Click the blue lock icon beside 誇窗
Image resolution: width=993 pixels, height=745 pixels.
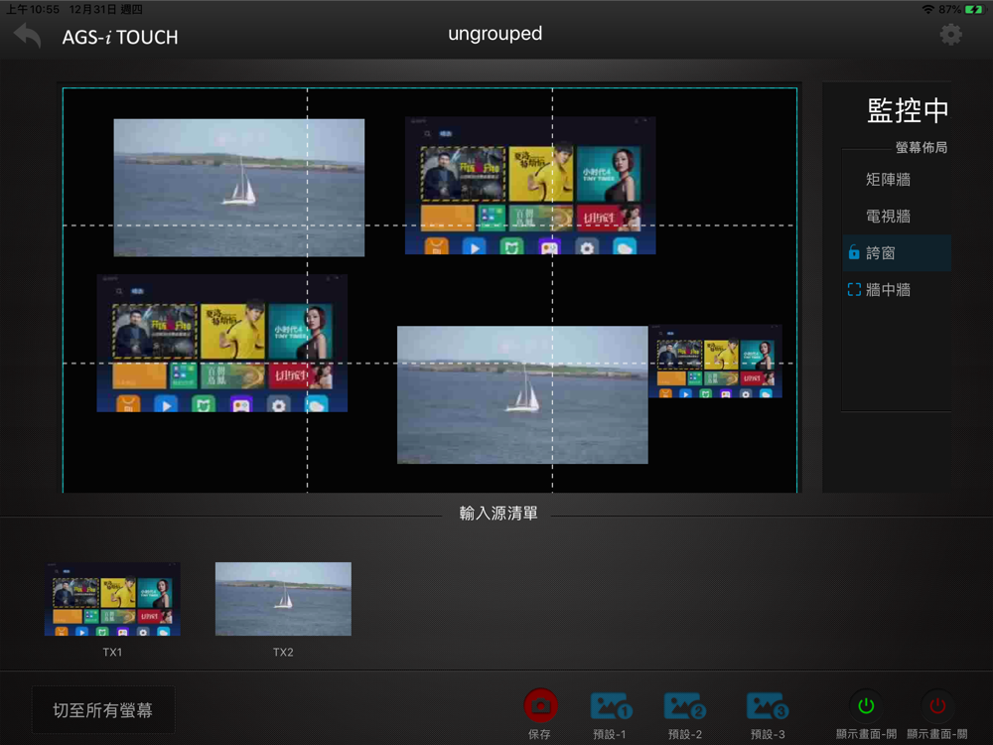(x=854, y=252)
